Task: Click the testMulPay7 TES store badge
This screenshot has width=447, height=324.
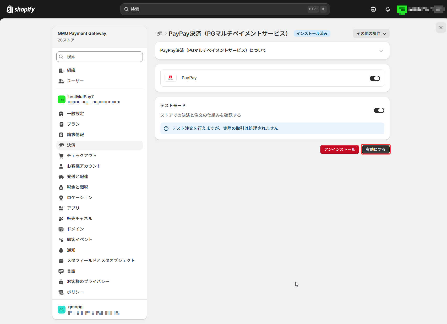Action: point(62,99)
